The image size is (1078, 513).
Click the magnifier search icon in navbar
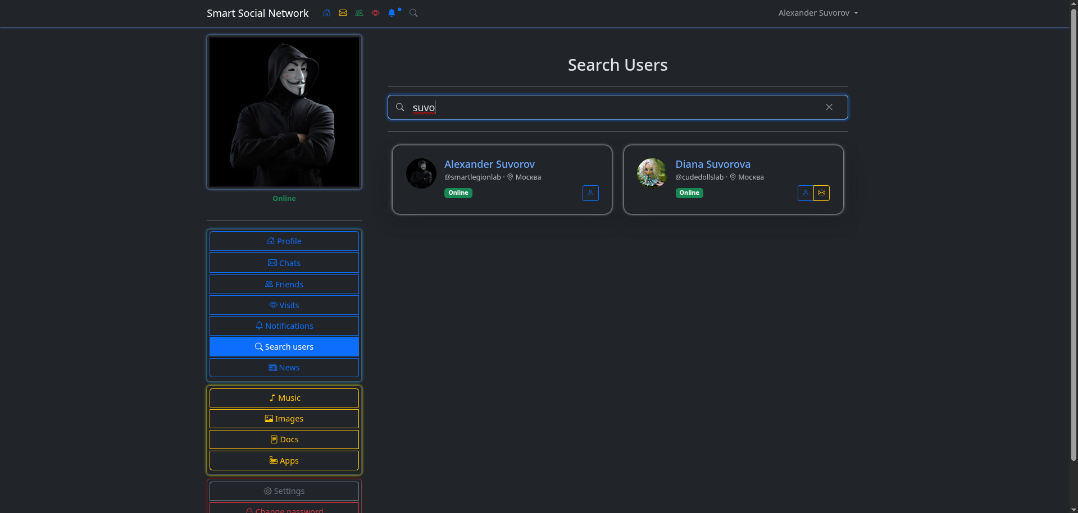[413, 13]
